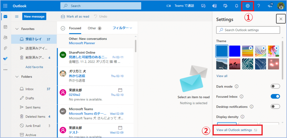Viewport: 287px width, 138px height.
Task: Open the Junk Email folder
Action: click(x=34, y=126)
